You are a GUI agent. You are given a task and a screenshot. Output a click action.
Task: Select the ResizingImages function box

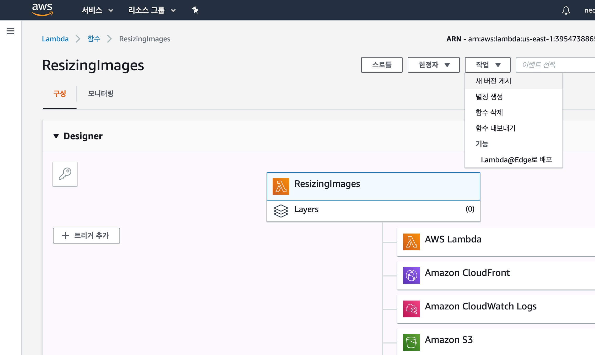point(373,186)
